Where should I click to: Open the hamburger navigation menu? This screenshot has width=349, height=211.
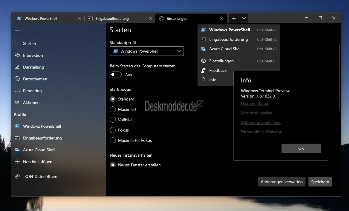(x=17, y=29)
